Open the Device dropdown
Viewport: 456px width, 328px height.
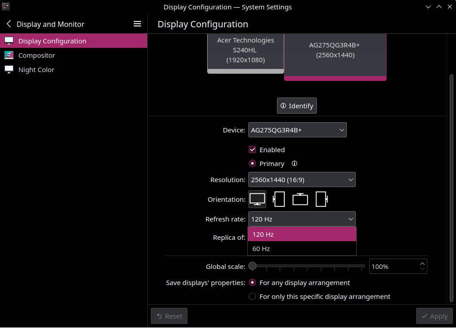pos(297,130)
